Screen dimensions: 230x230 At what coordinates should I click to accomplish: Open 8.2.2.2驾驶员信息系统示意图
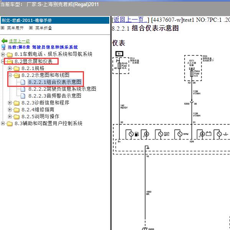[62, 89]
